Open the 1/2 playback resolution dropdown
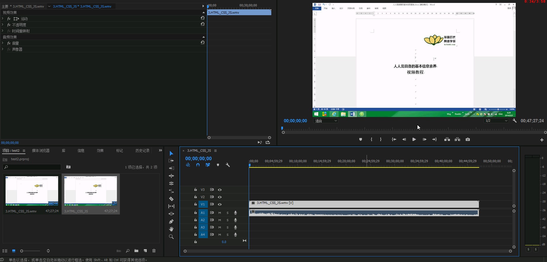This screenshot has height=262, width=547. tap(496, 121)
